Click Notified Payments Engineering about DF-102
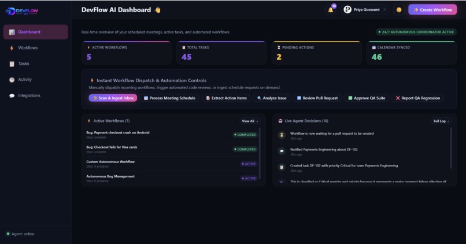The height and width of the screenshot is (244, 466). point(324,150)
